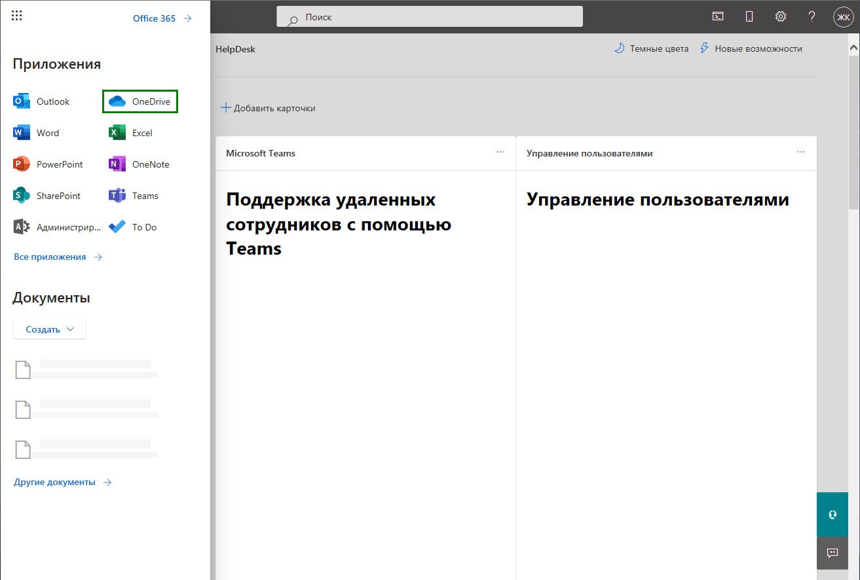Launch PowerPoint app
Viewport: 860px width, 580px height.
48,164
